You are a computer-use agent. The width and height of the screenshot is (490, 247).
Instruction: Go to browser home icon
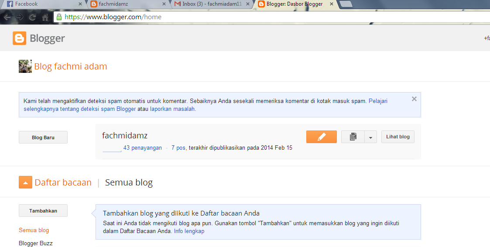click(x=45, y=17)
